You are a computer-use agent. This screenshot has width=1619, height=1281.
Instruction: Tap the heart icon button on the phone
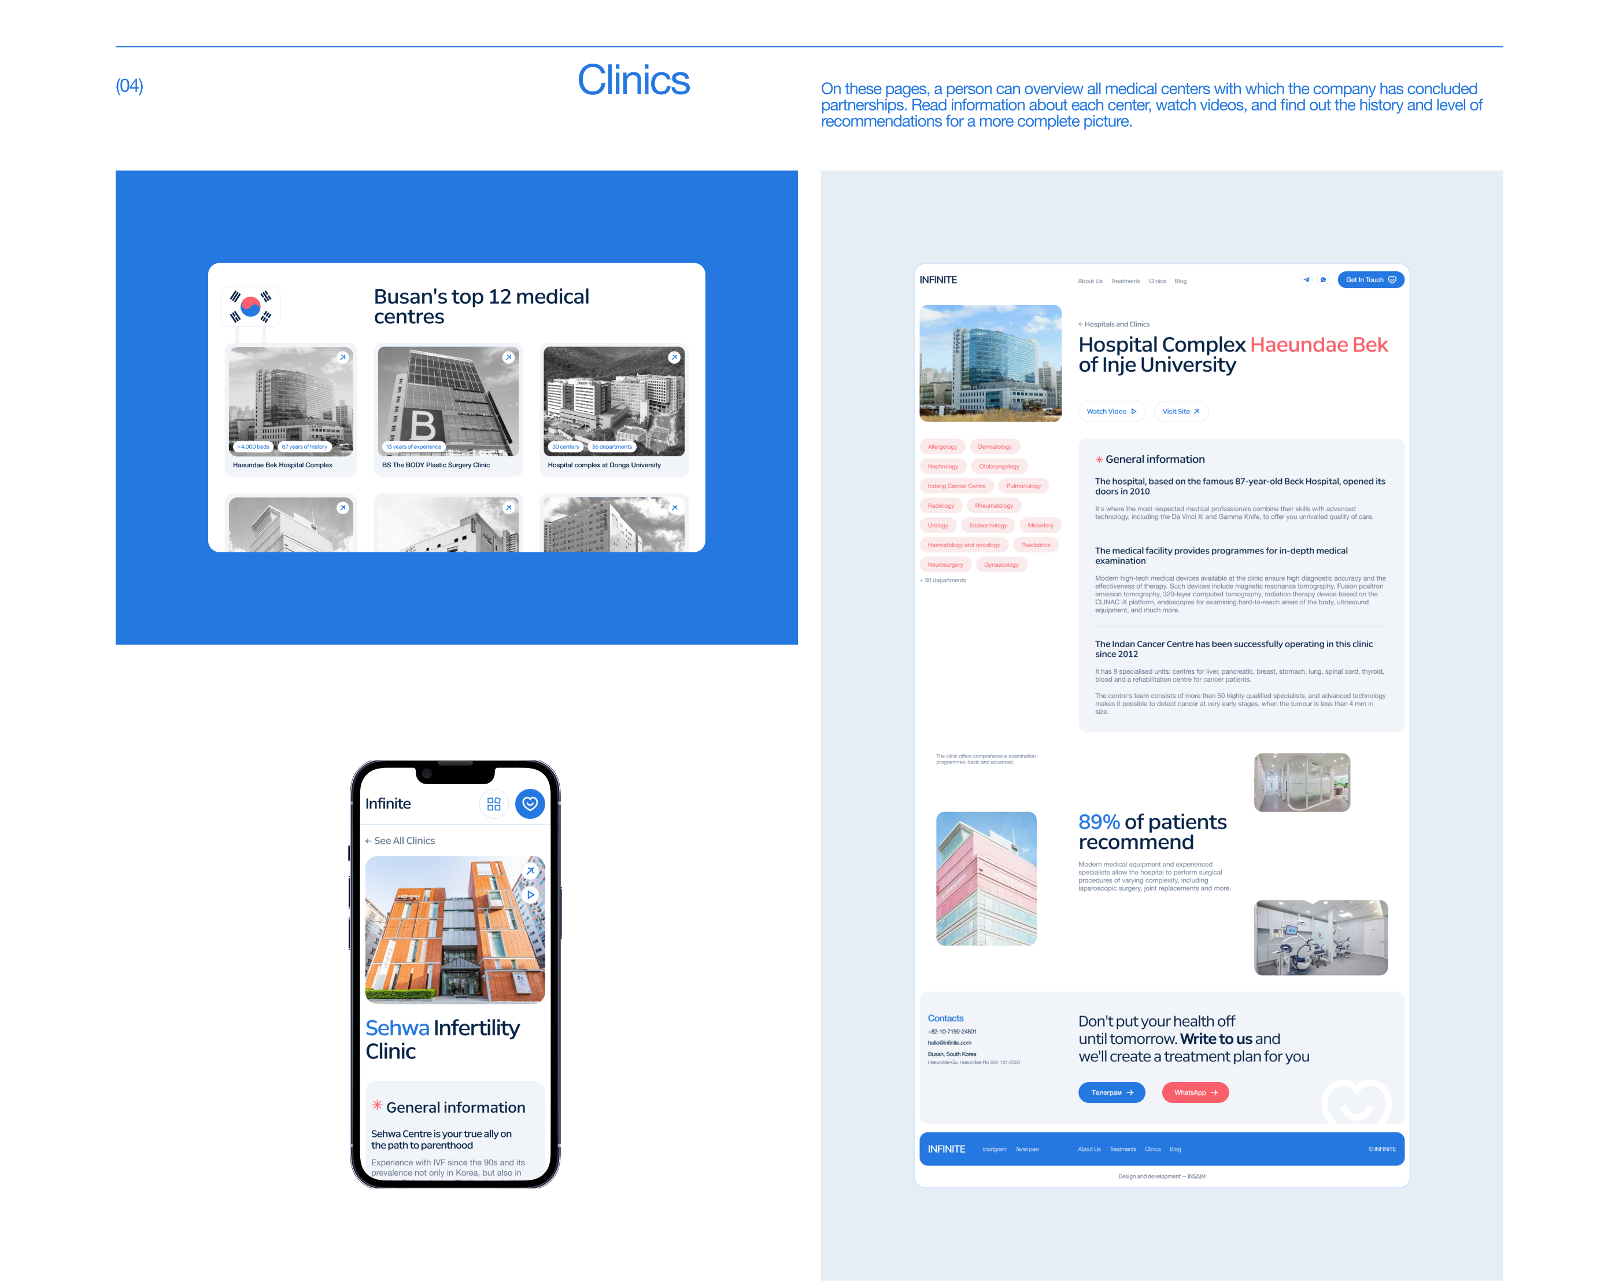point(530,803)
